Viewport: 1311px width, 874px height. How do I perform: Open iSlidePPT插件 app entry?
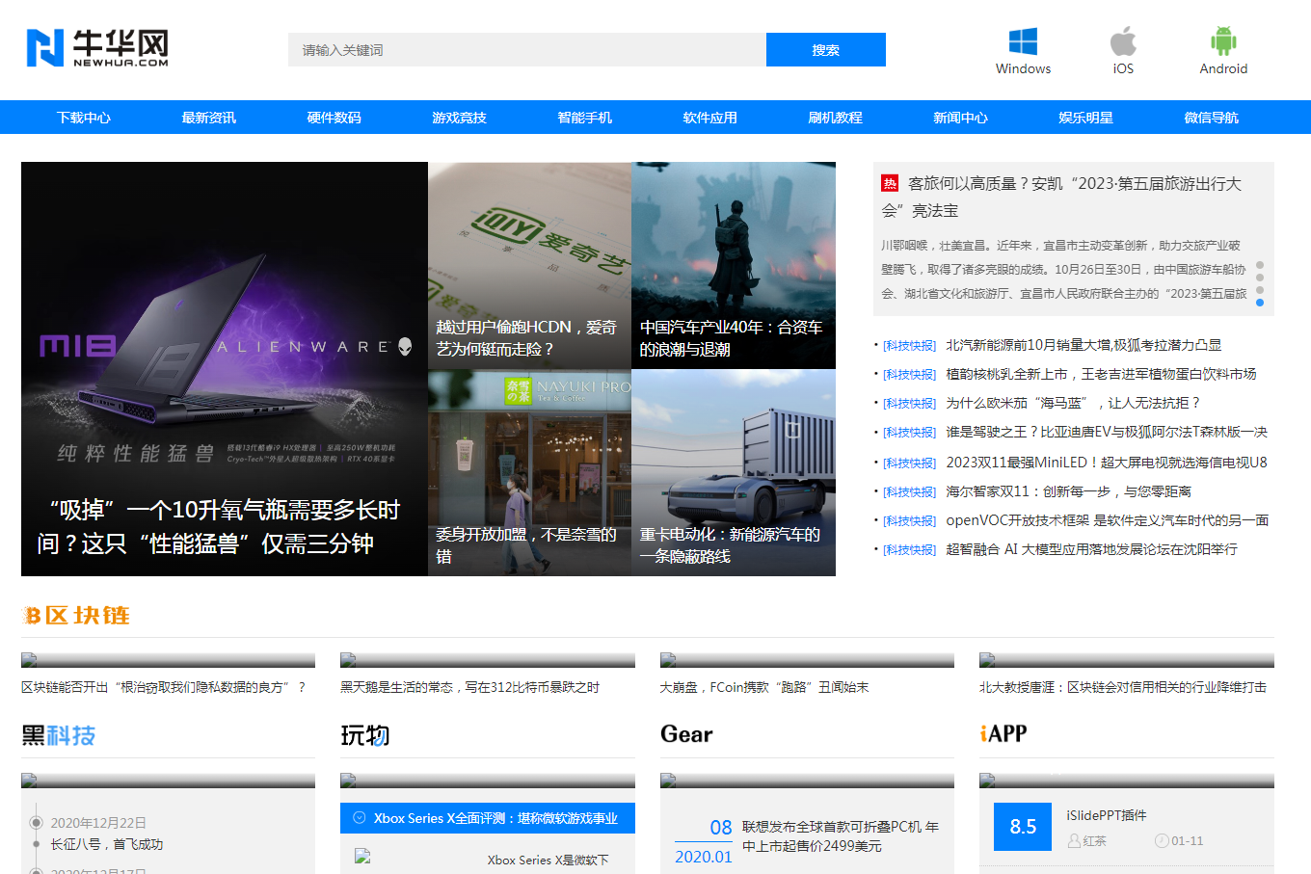1107,815
